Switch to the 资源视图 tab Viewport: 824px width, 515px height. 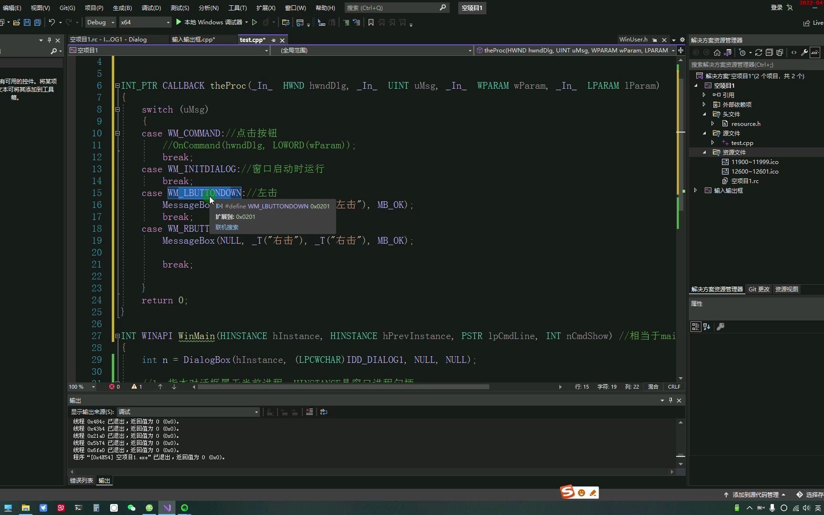tap(786, 289)
